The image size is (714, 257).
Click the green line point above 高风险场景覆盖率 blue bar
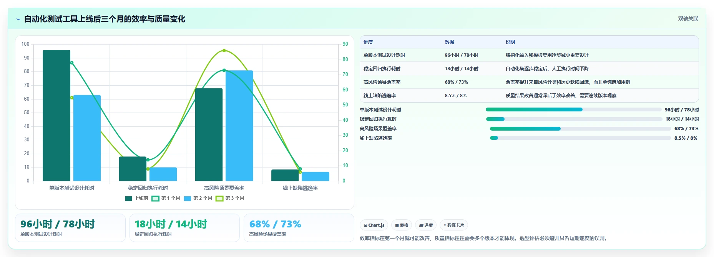(x=224, y=70)
